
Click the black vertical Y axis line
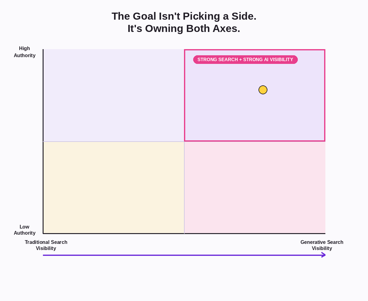tap(43, 141)
